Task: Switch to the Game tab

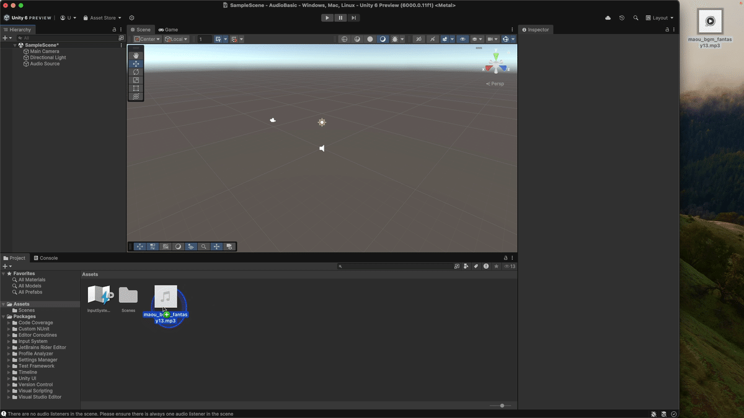Action: (167, 29)
